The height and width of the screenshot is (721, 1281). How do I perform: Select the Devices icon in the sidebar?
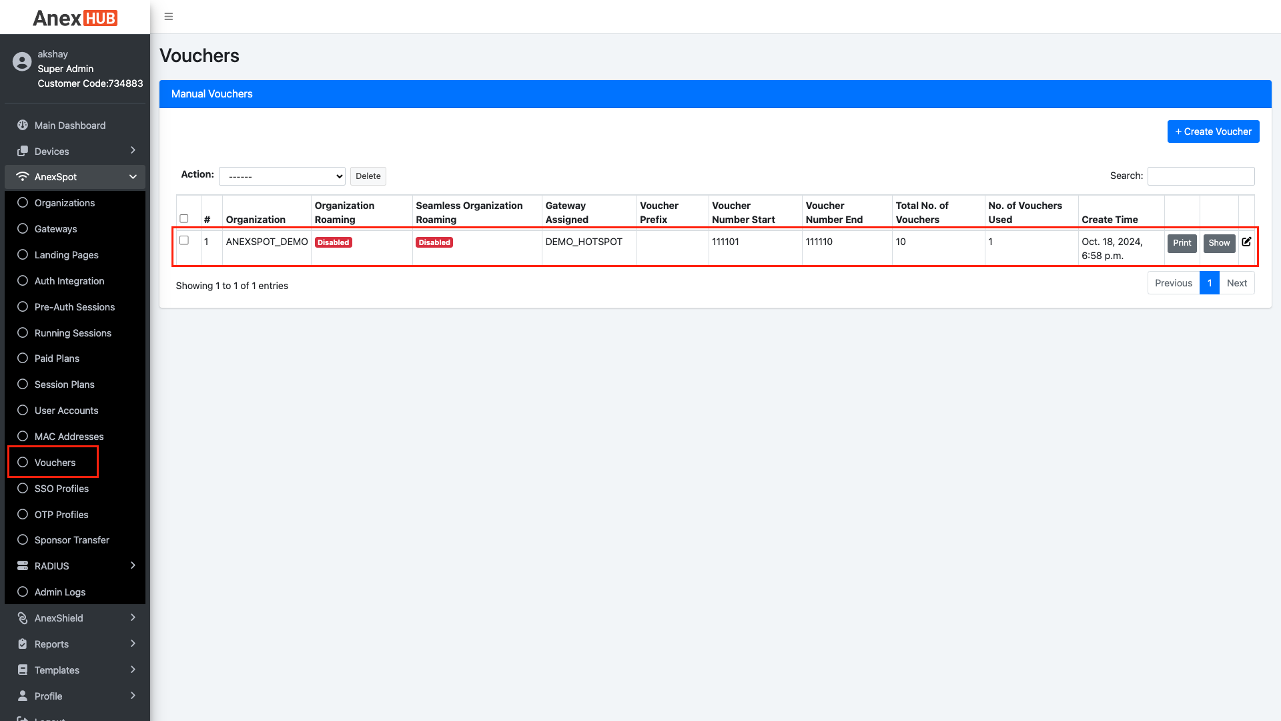pyautogui.click(x=22, y=151)
